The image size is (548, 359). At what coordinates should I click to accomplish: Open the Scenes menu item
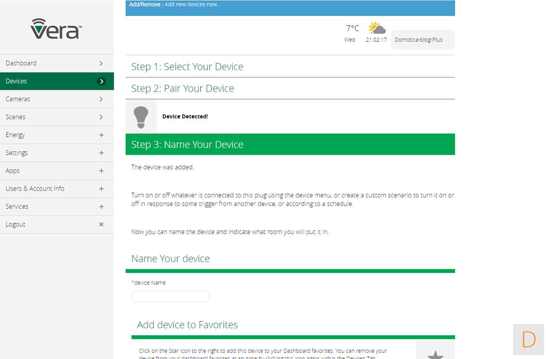point(16,117)
